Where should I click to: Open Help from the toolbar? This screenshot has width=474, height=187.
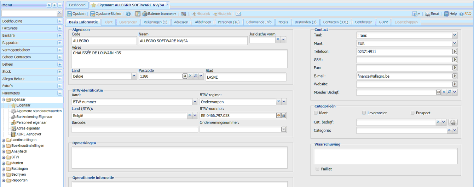[450, 14]
